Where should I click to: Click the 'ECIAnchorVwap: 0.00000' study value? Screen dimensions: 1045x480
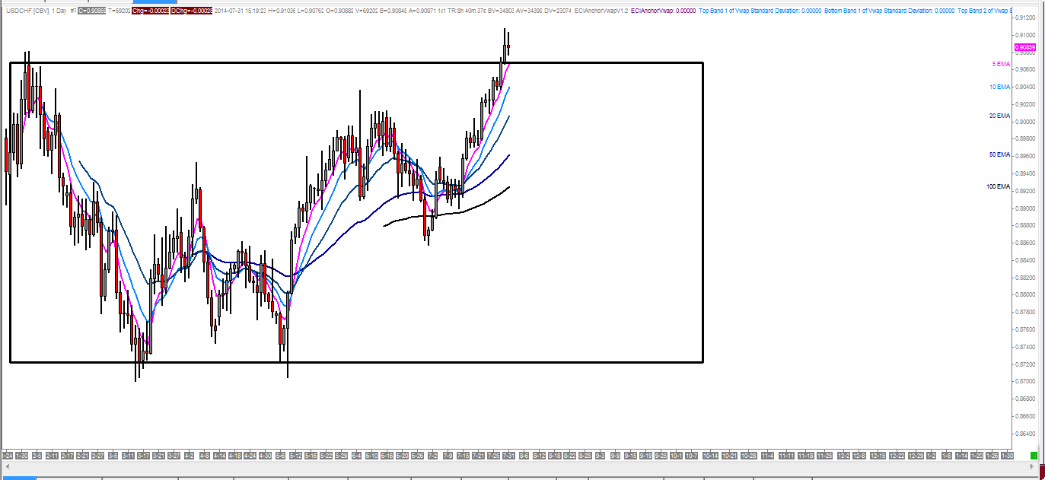click(663, 11)
